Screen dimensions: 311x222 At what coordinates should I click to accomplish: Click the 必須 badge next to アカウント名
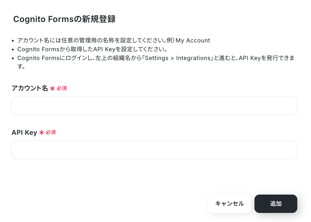click(62, 88)
